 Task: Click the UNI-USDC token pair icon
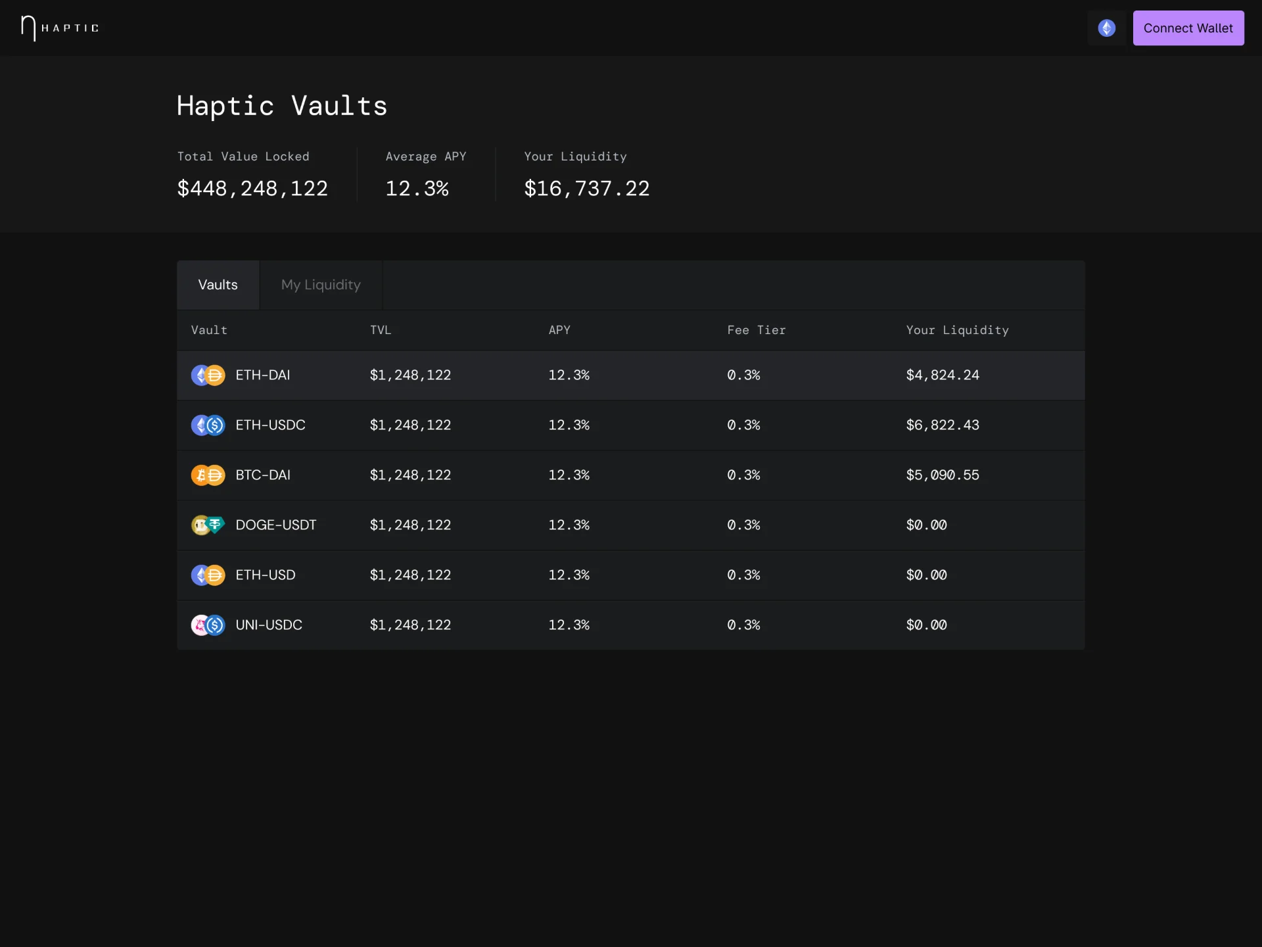(208, 625)
